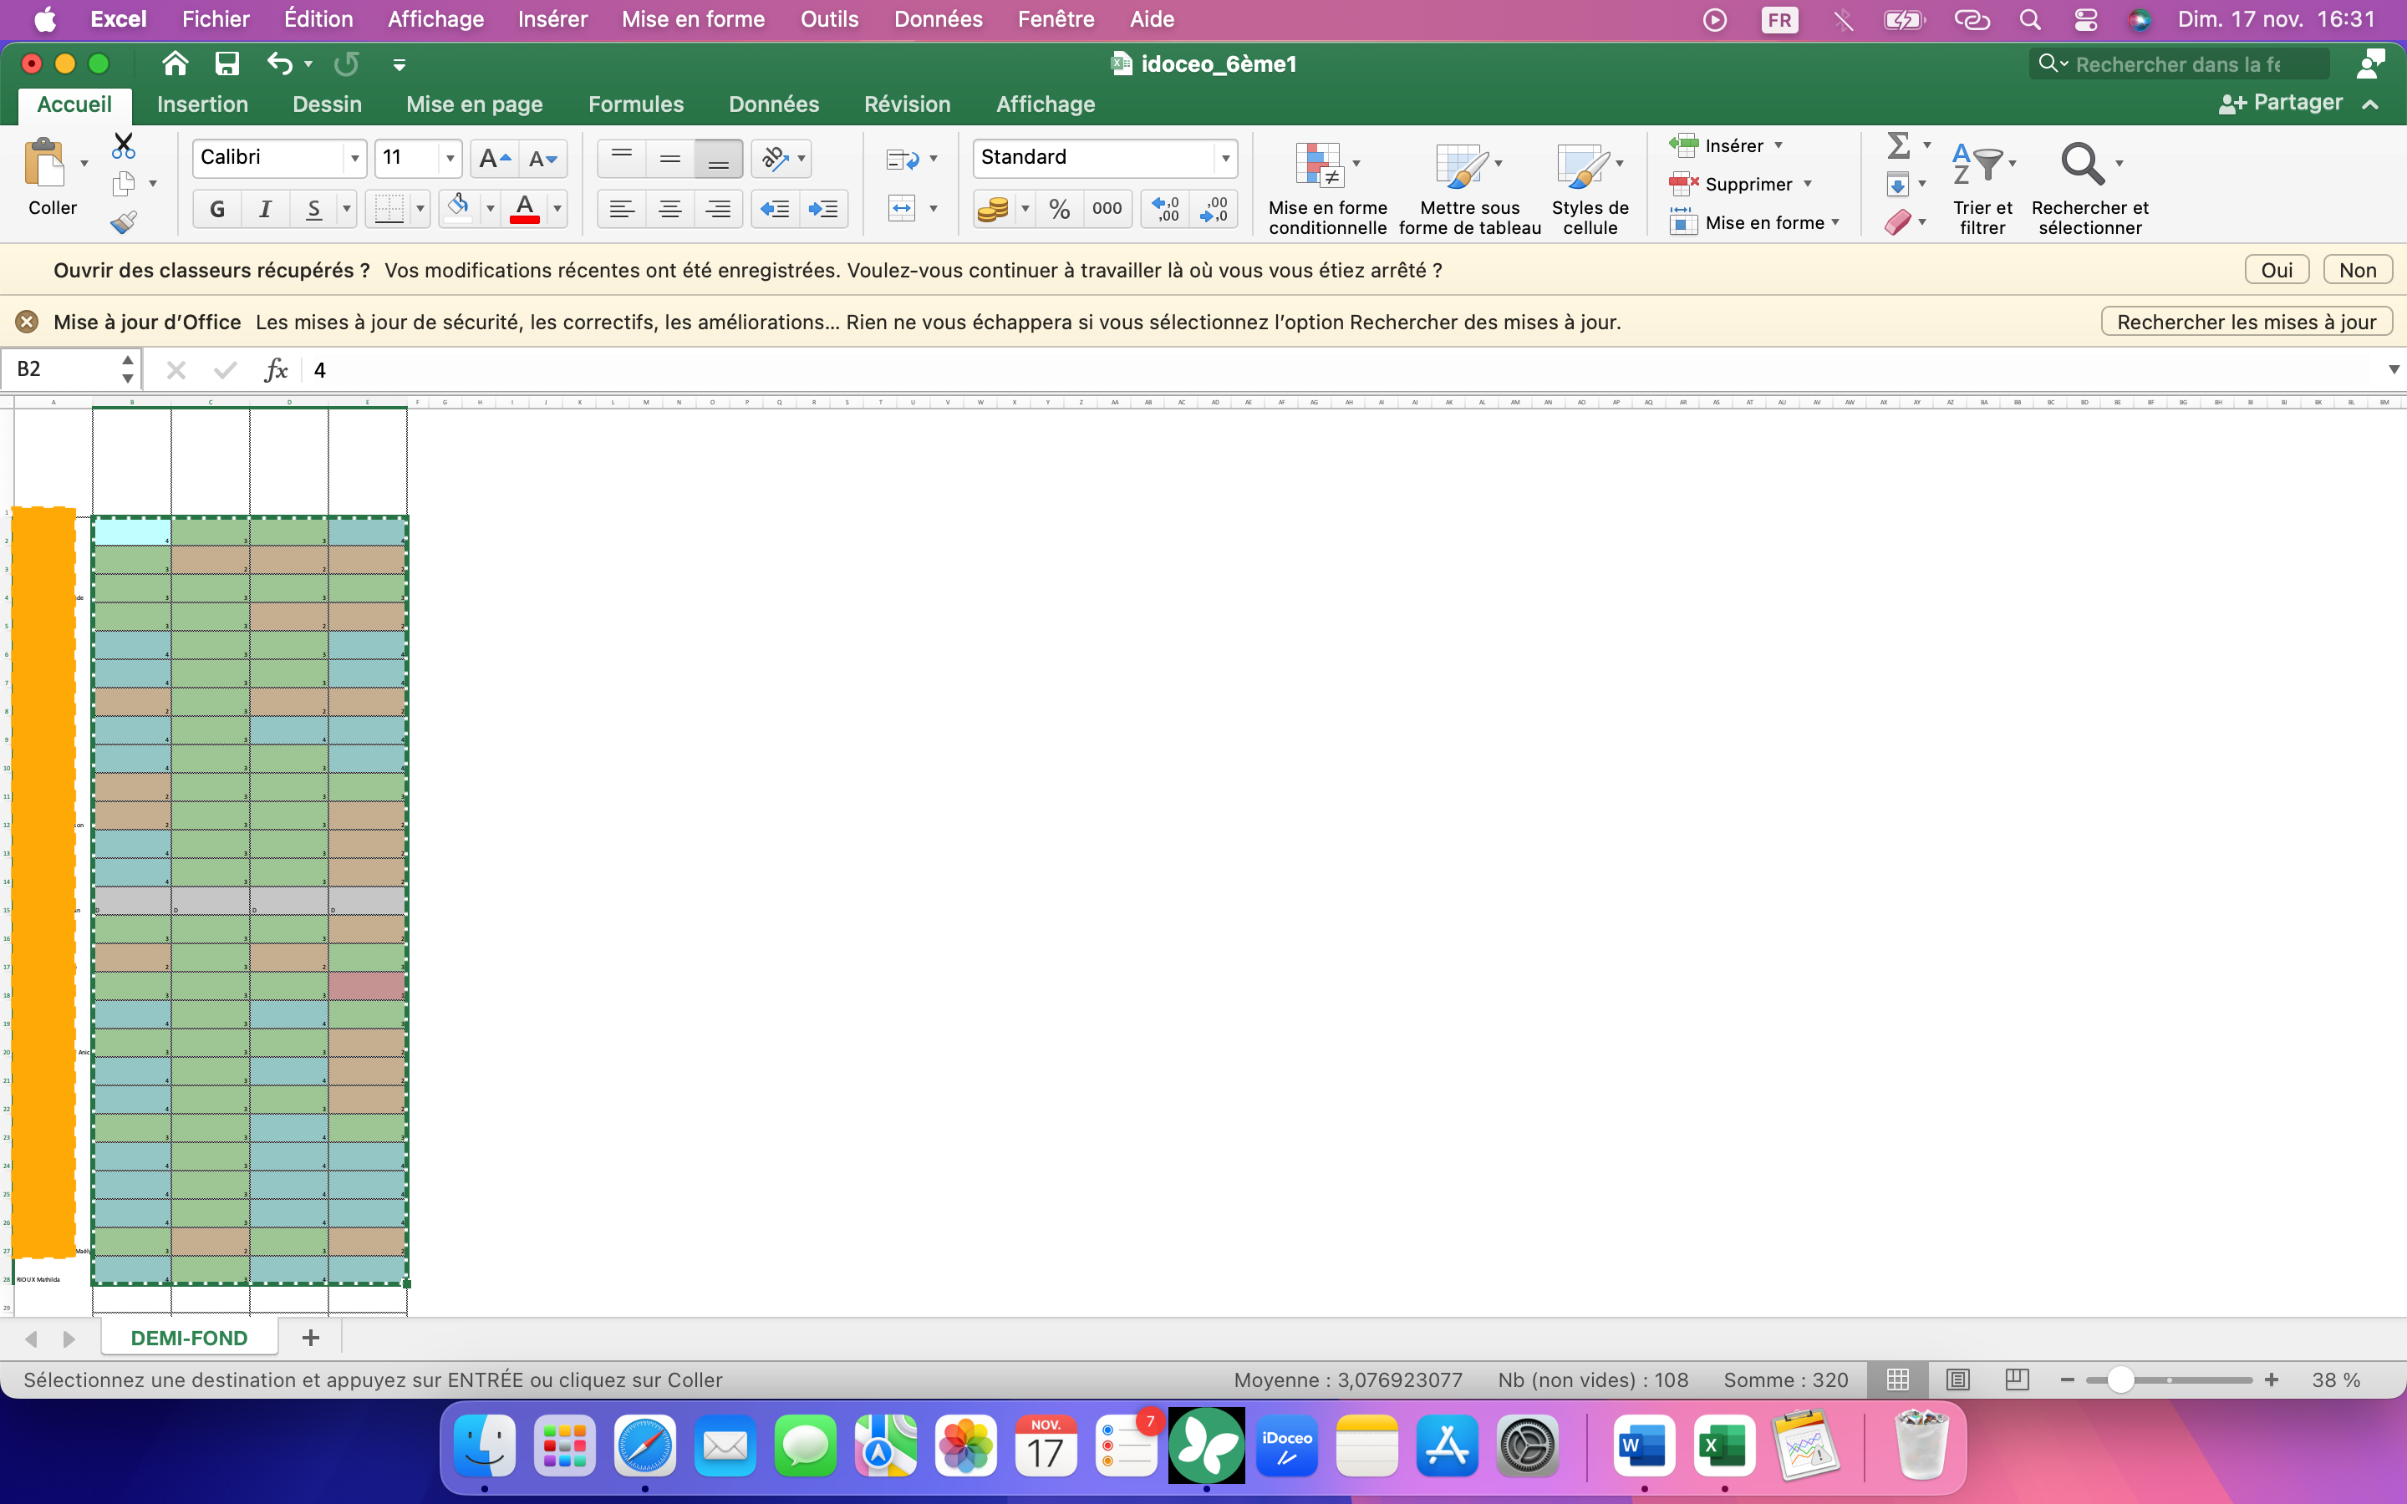Viewport: 2407px width, 1504px height.
Task: Click the redo arrow icon
Action: 346,64
